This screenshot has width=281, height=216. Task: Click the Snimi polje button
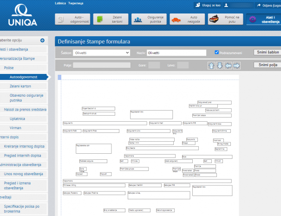pos(267,65)
